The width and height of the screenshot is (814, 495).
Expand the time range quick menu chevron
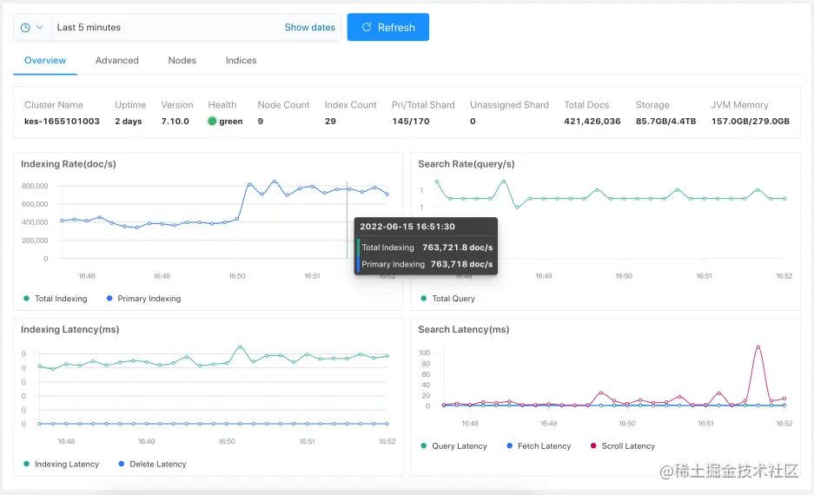coord(39,28)
